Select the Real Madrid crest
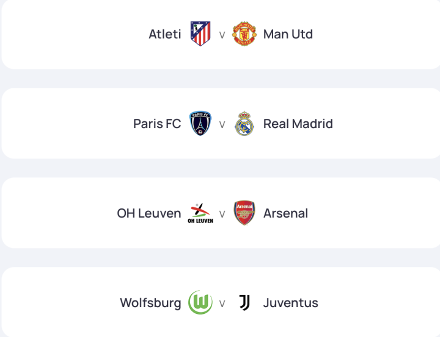Screen dimensions: 440x337 click(244, 124)
